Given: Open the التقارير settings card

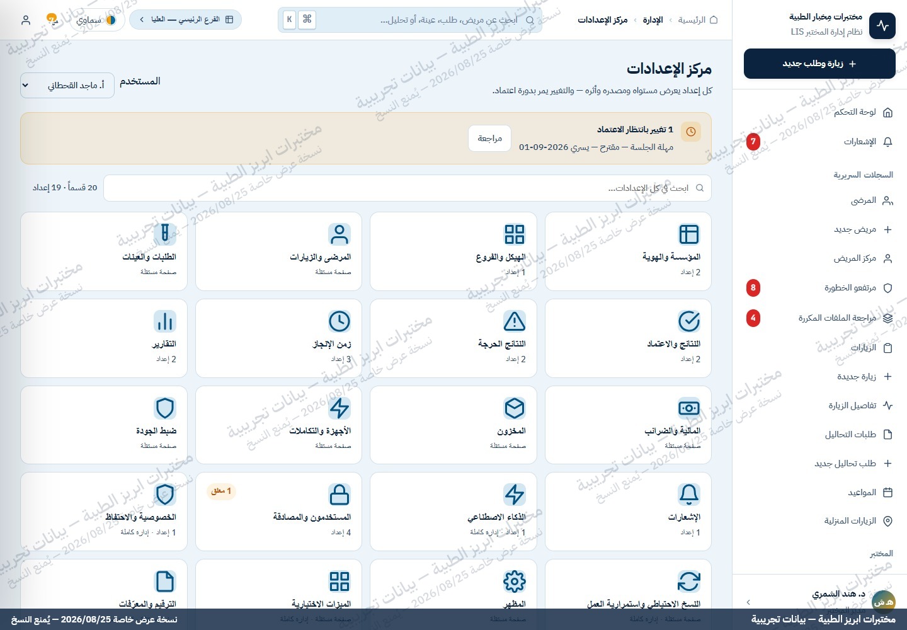Looking at the screenshot, I should point(104,338).
